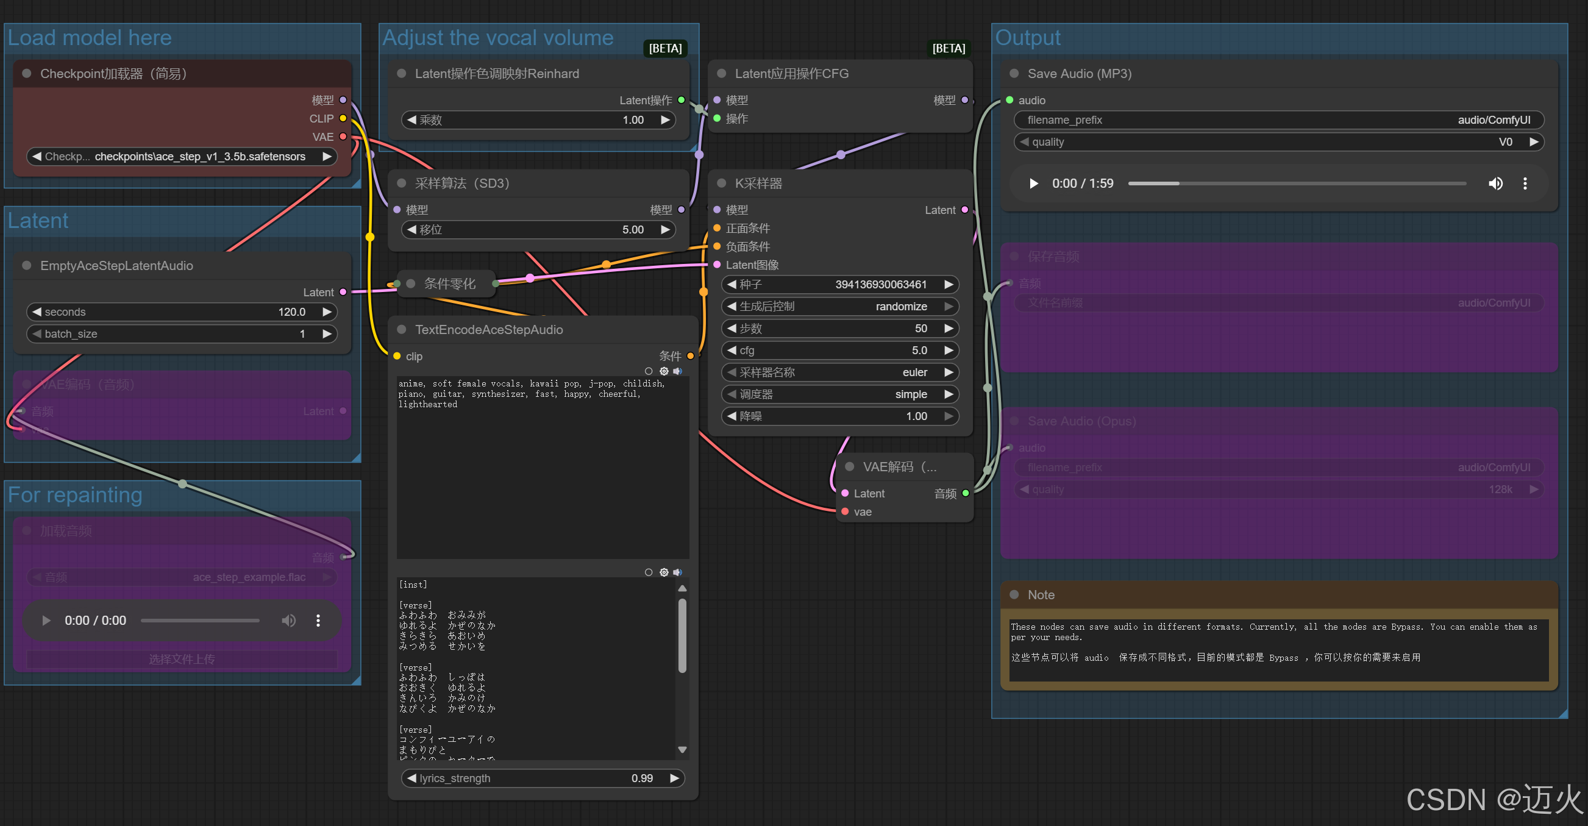Play the 加载音频 ace_step_example audio
The image size is (1588, 826).
coord(46,620)
